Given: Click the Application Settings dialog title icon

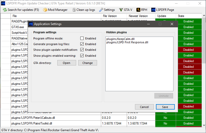Looking at the screenshot, I should click(x=31, y=24).
